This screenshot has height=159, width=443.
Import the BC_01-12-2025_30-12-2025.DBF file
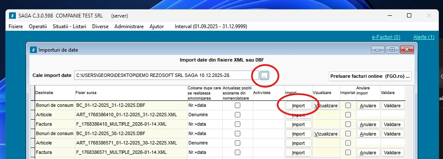click(298, 134)
